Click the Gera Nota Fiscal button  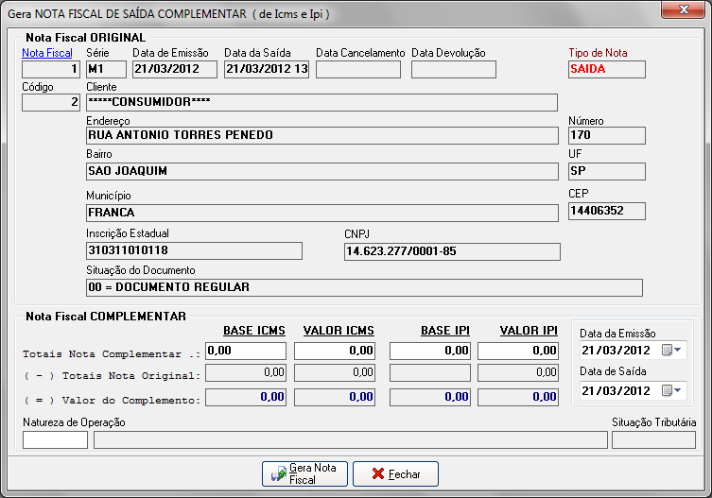pos(304,473)
